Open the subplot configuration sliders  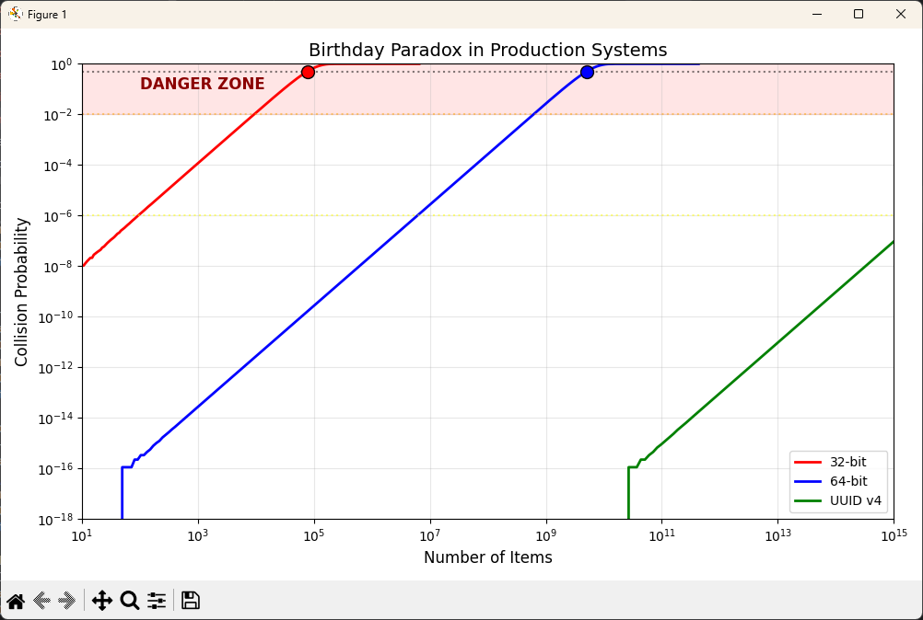(156, 600)
